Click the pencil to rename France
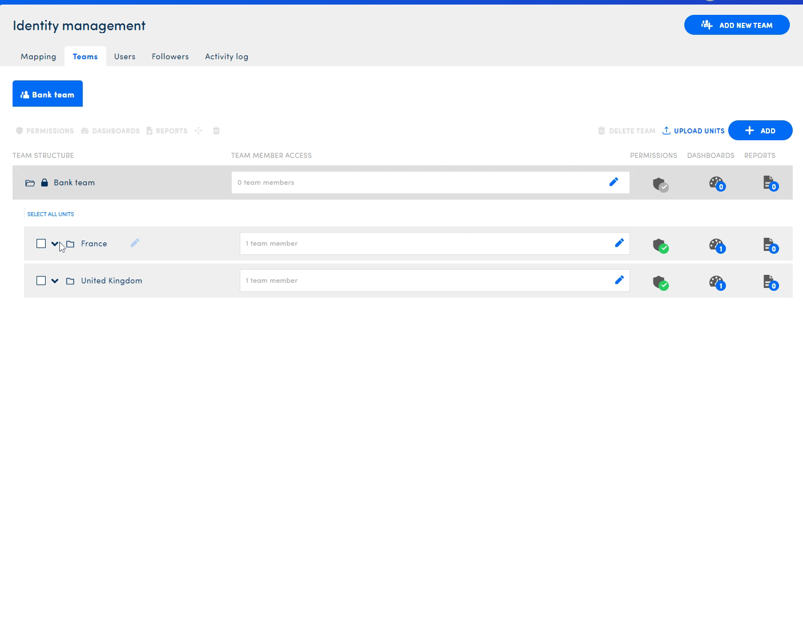Viewport: 803px width, 617px height. (x=135, y=243)
